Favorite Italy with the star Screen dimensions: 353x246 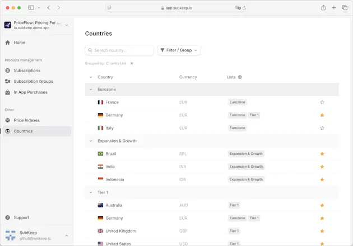click(322, 128)
